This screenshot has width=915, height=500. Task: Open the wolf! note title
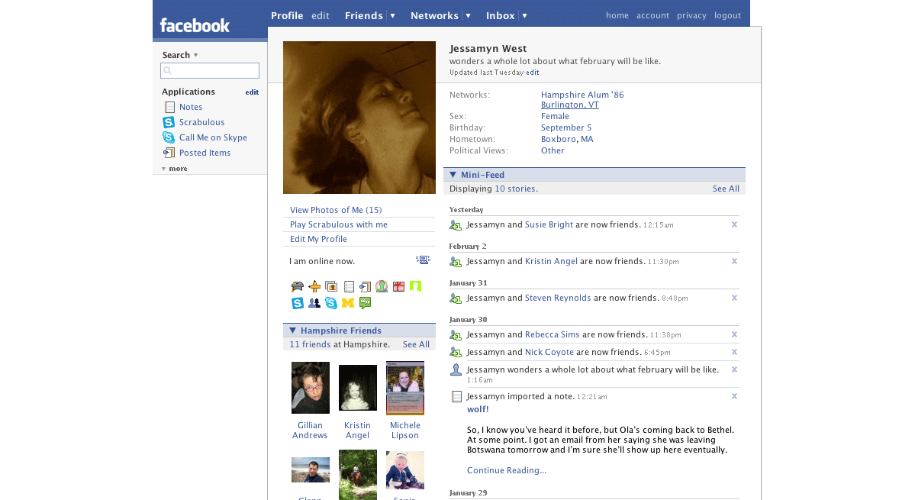(x=478, y=410)
